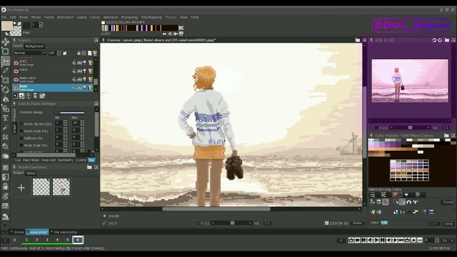Open the layer blend mode dropdown (Normal)

(x=30, y=53)
